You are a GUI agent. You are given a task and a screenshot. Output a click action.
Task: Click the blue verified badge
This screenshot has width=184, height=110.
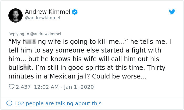(x=75, y=12)
